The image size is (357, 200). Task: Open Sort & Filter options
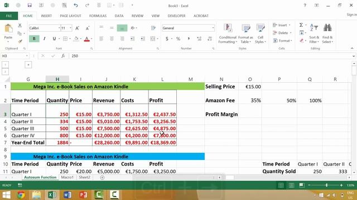coord(314,33)
